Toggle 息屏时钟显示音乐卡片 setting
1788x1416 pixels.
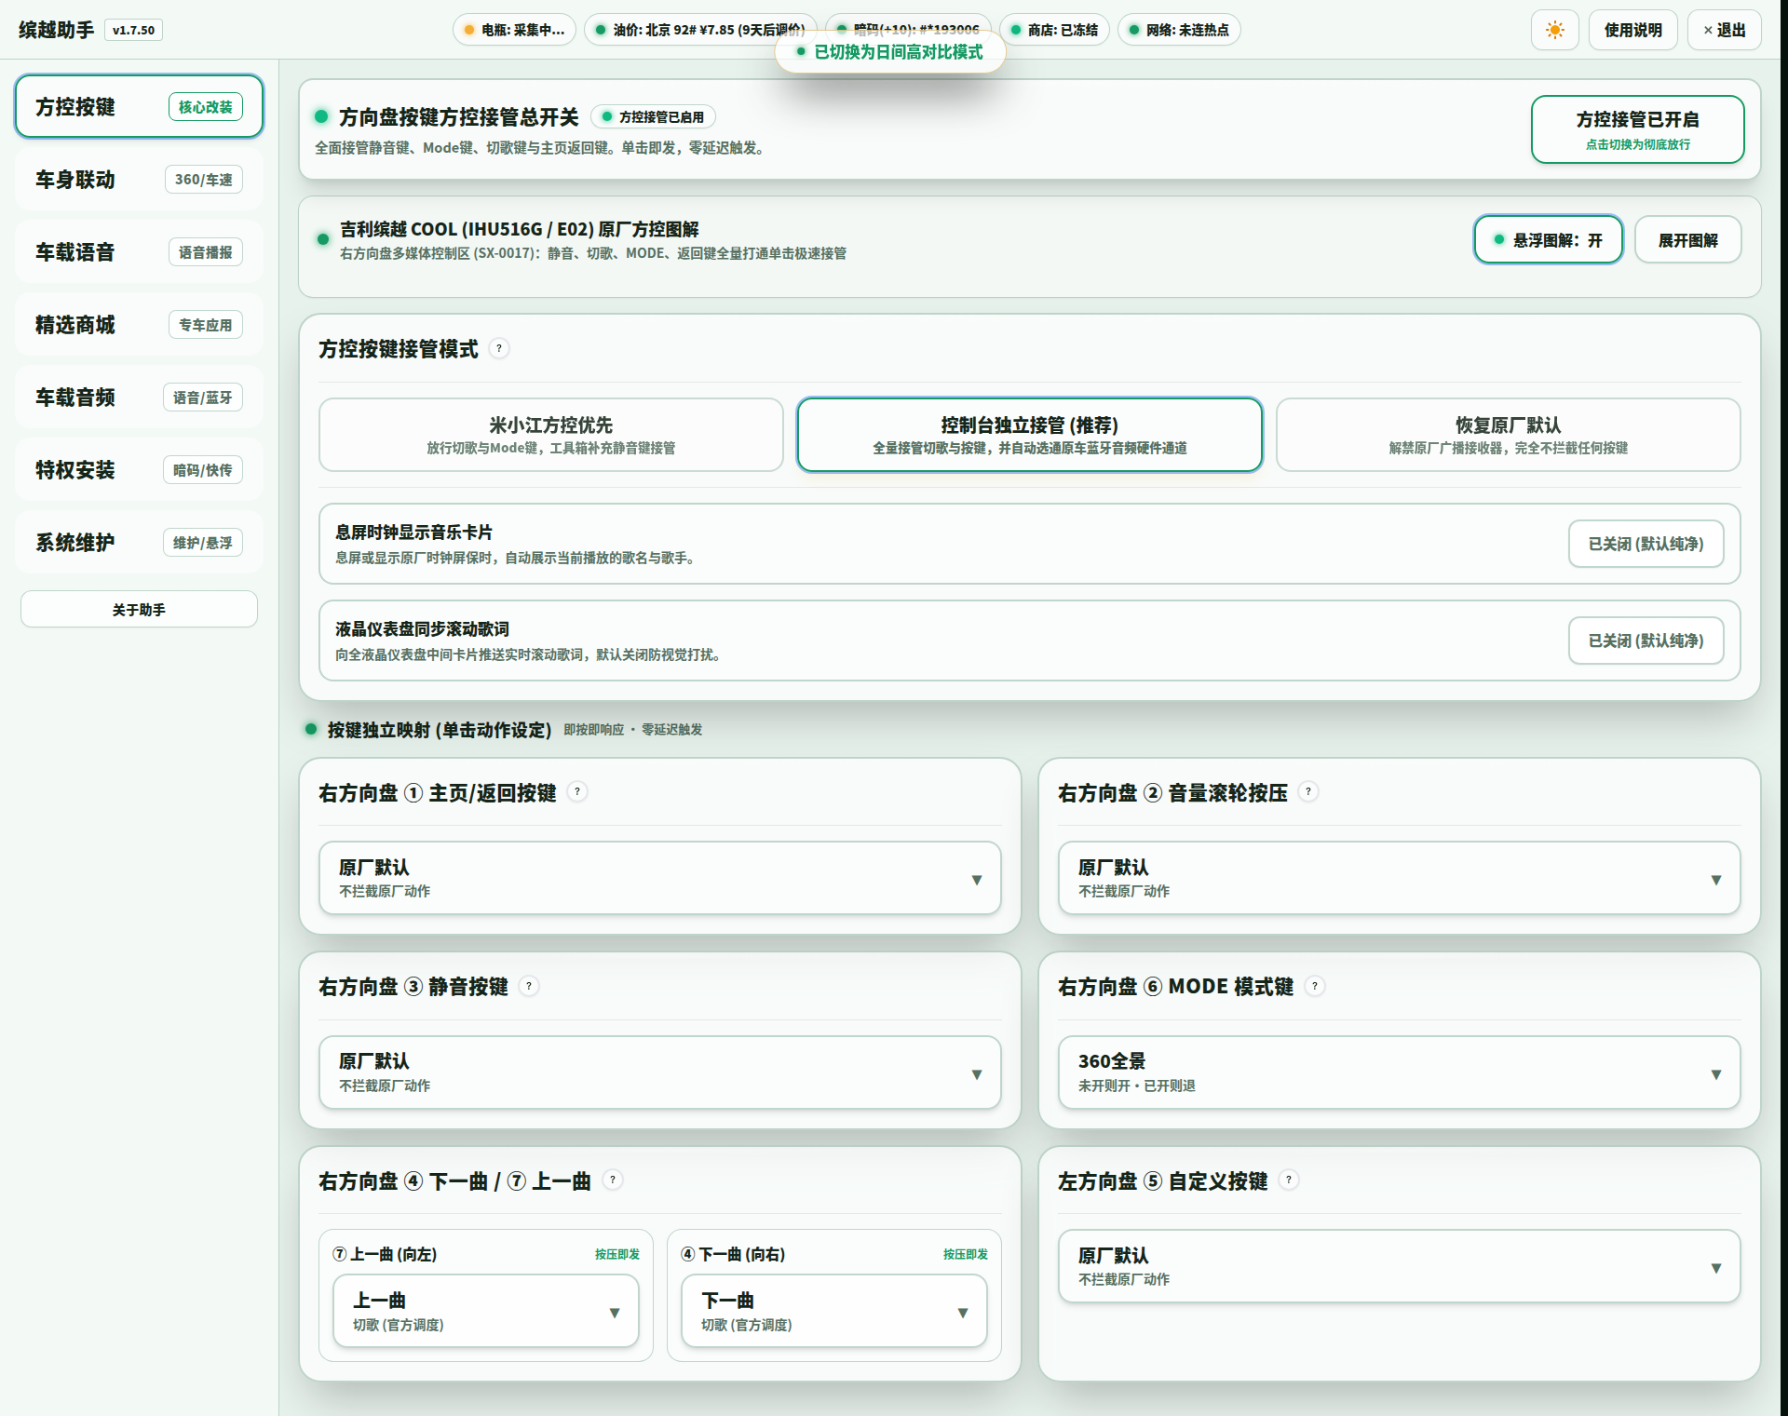point(1646,544)
